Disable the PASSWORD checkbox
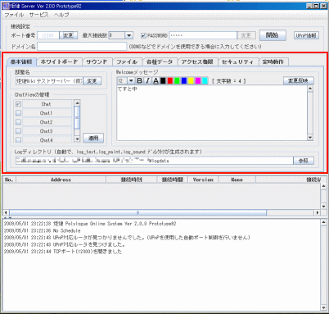Image resolution: width=329 pixels, height=314 pixels. (143, 35)
